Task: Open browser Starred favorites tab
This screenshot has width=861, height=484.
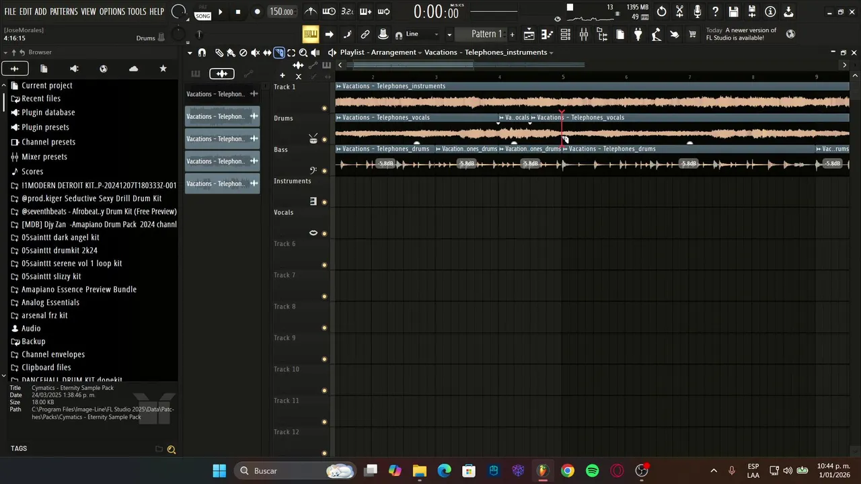Action: [163, 69]
